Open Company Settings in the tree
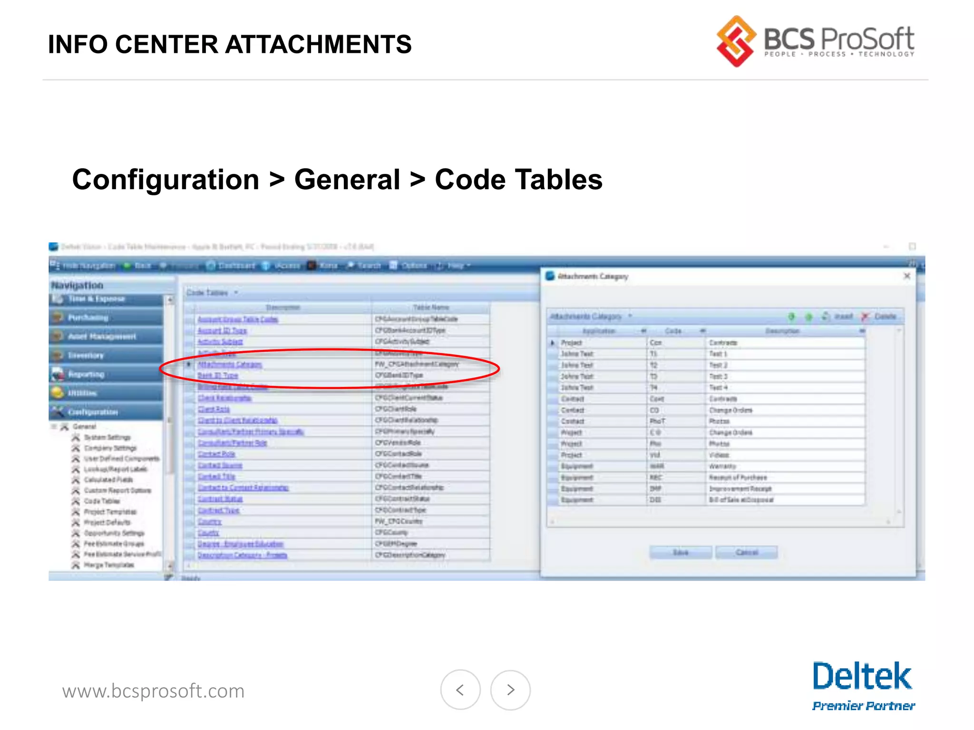Image resolution: width=974 pixels, height=730 pixels. (110, 448)
